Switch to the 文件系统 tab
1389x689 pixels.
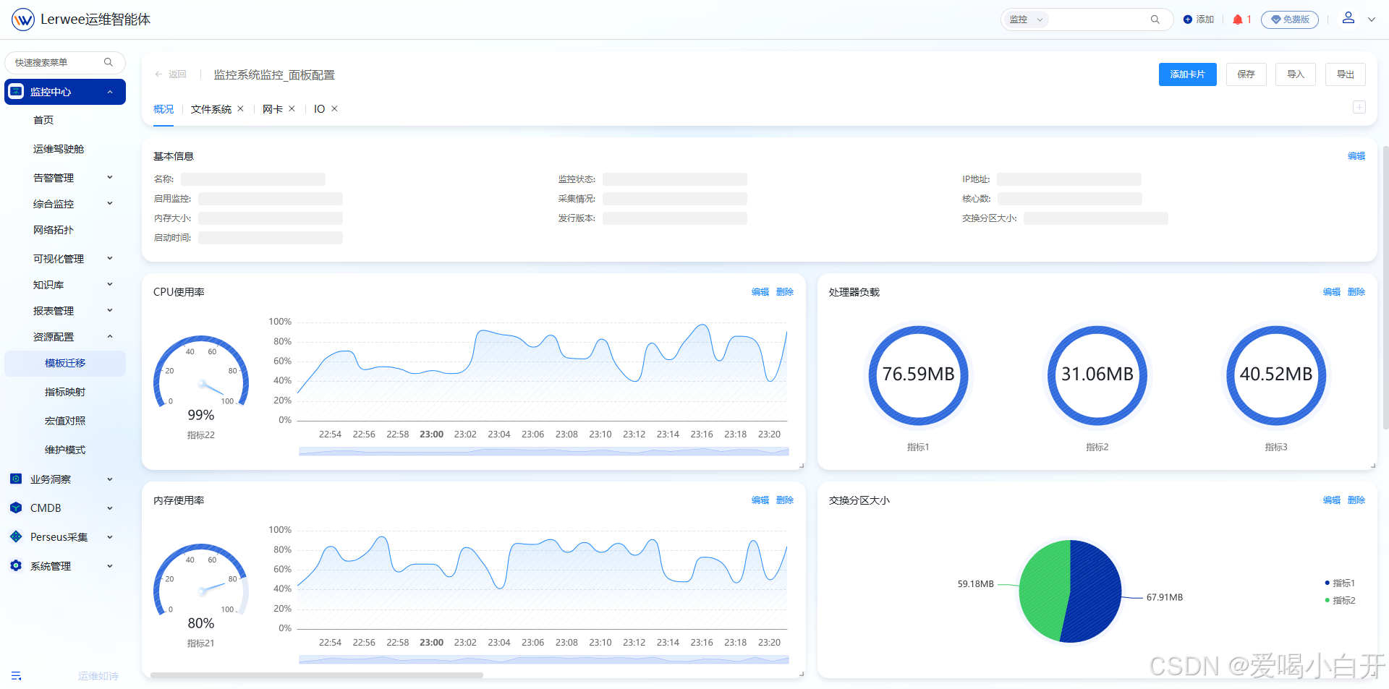(x=211, y=109)
